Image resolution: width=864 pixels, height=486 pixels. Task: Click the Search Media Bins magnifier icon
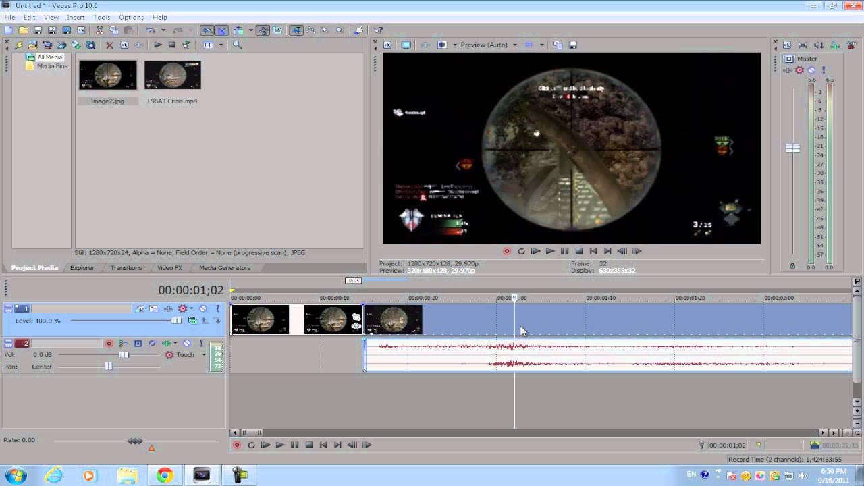click(237, 45)
